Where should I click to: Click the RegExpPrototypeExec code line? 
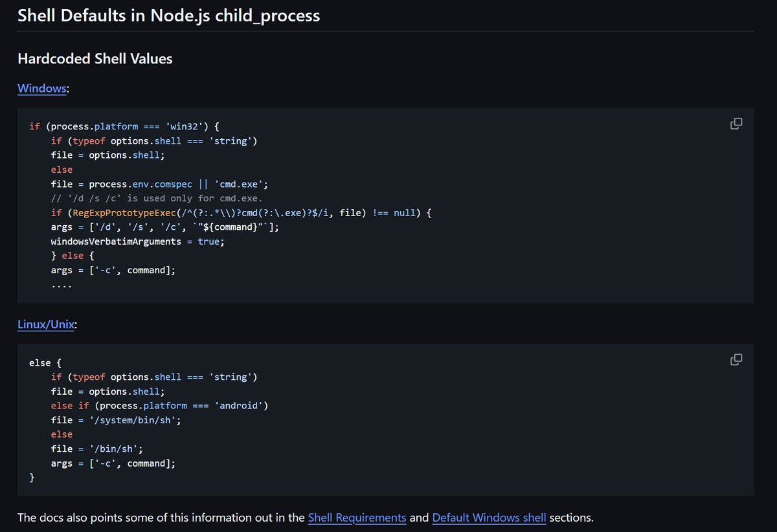[241, 212]
